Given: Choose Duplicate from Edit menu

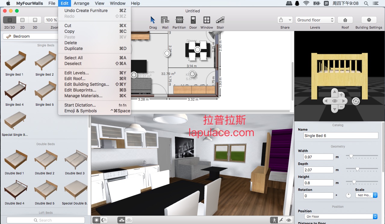Looking at the screenshot, I should pos(95,48).
